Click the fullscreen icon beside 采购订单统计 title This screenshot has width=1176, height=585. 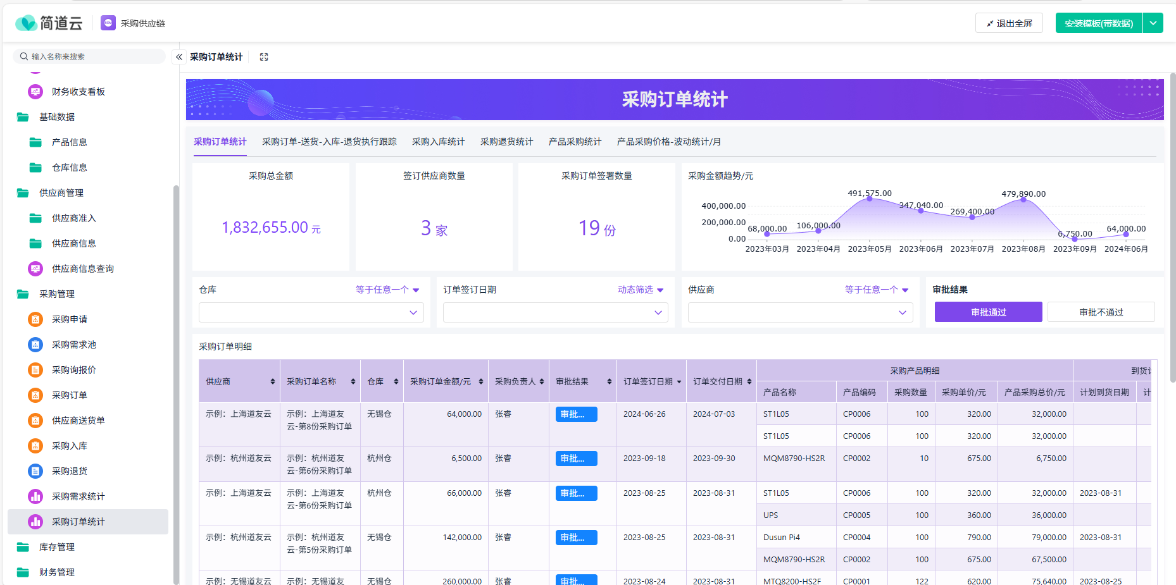pyautogui.click(x=263, y=56)
